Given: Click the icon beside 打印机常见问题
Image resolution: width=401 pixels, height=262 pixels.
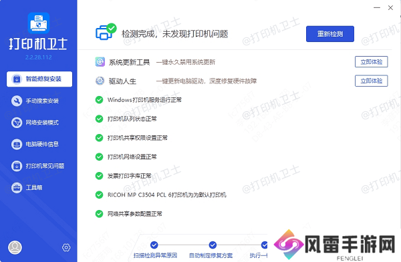Looking at the screenshot, I should [17, 166].
